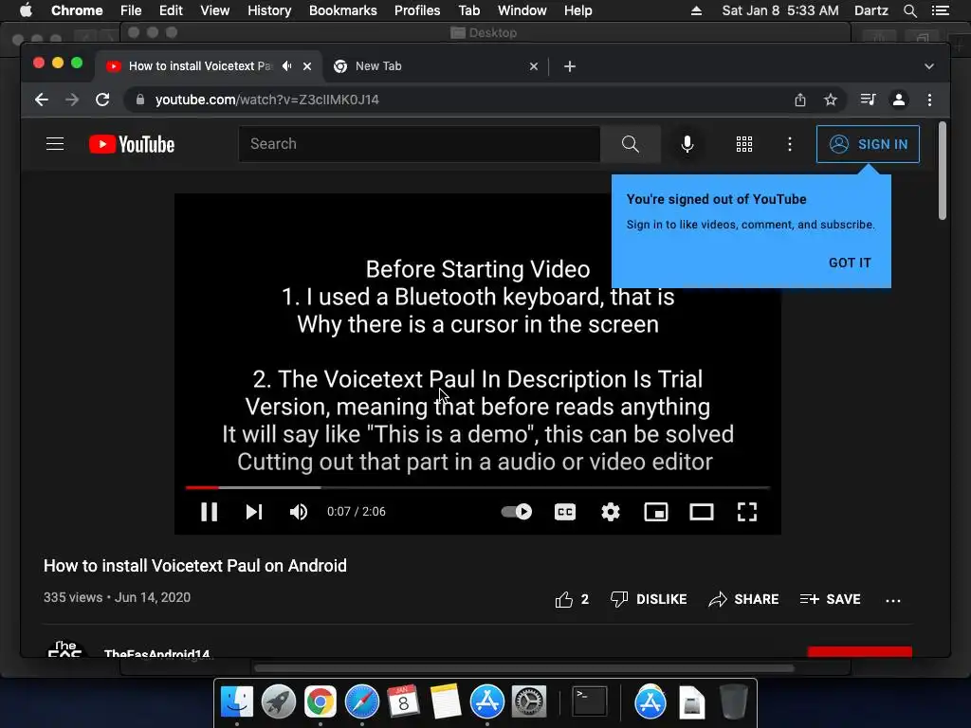Reload the page
The height and width of the screenshot is (728, 971).
pos(102,100)
